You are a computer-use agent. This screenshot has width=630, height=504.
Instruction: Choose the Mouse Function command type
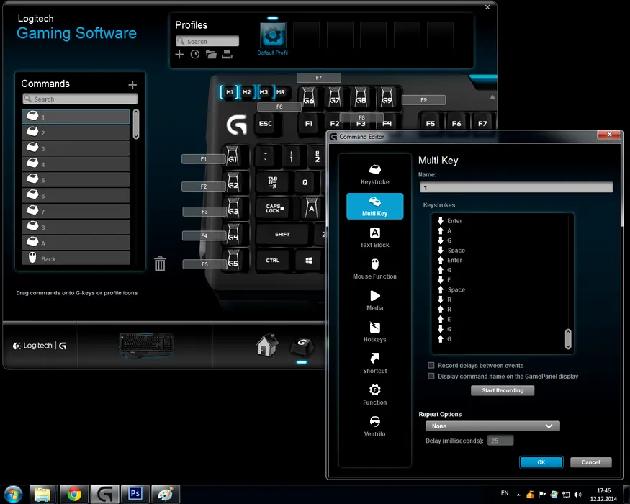click(374, 269)
